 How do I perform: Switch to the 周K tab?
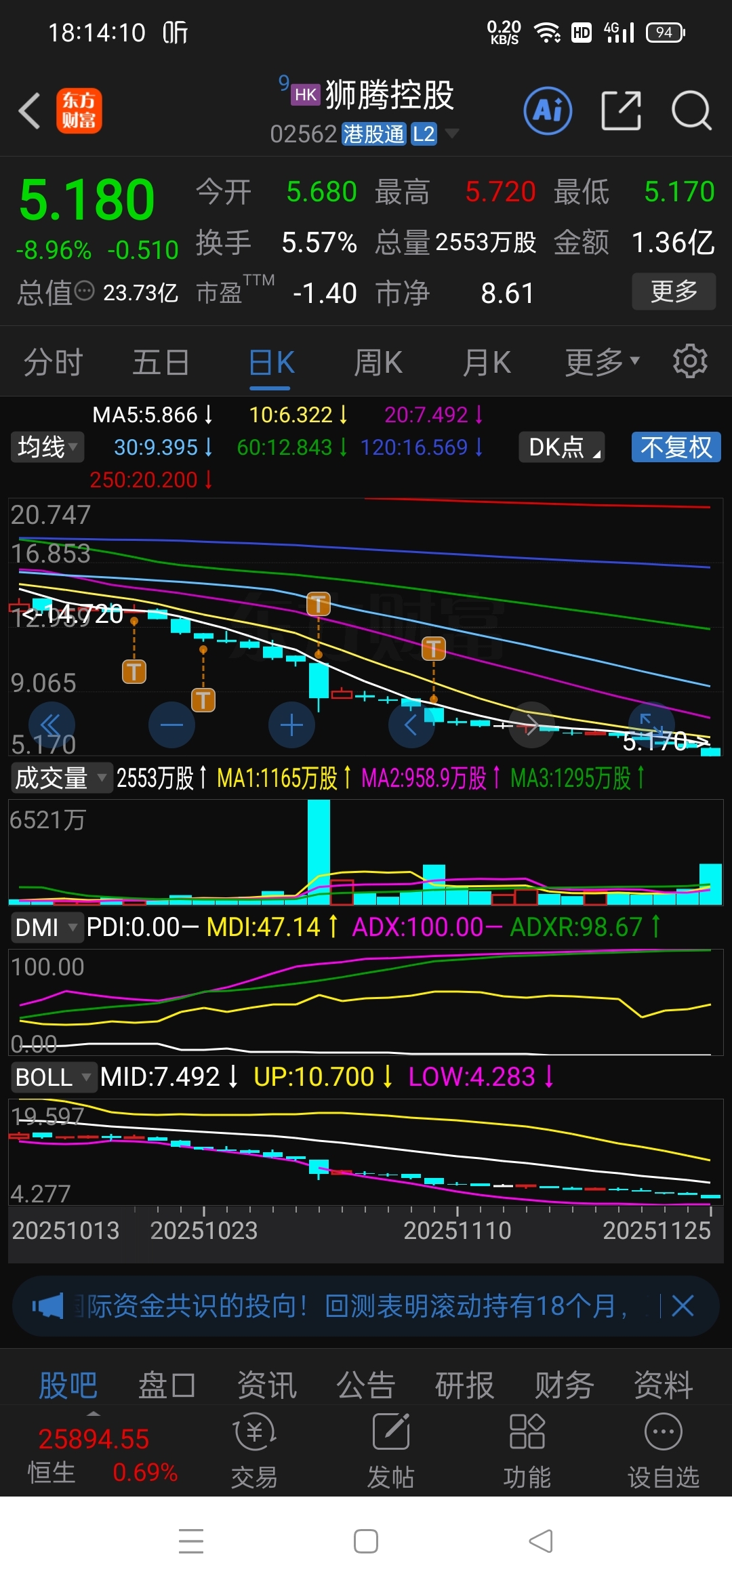378,362
